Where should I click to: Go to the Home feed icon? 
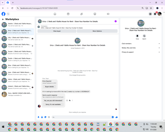coord(55,14)
